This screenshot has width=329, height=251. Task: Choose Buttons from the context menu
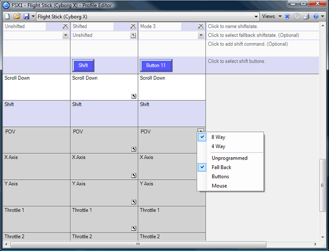point(230,177)
